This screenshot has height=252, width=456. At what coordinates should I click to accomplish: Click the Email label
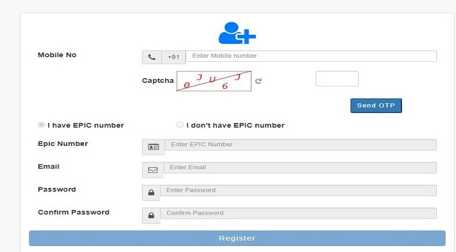[49, 166]
